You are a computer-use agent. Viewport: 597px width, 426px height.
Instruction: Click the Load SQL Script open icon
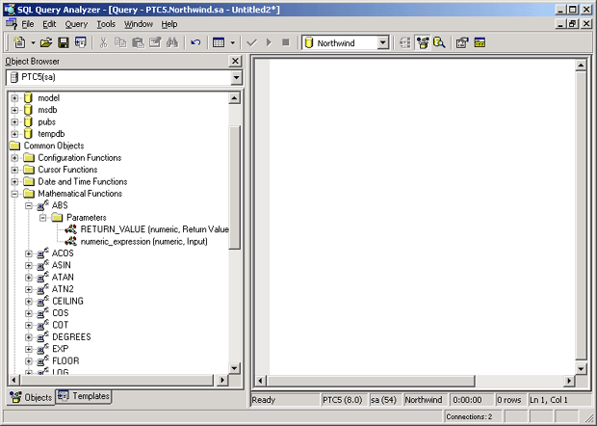(46, 42)
